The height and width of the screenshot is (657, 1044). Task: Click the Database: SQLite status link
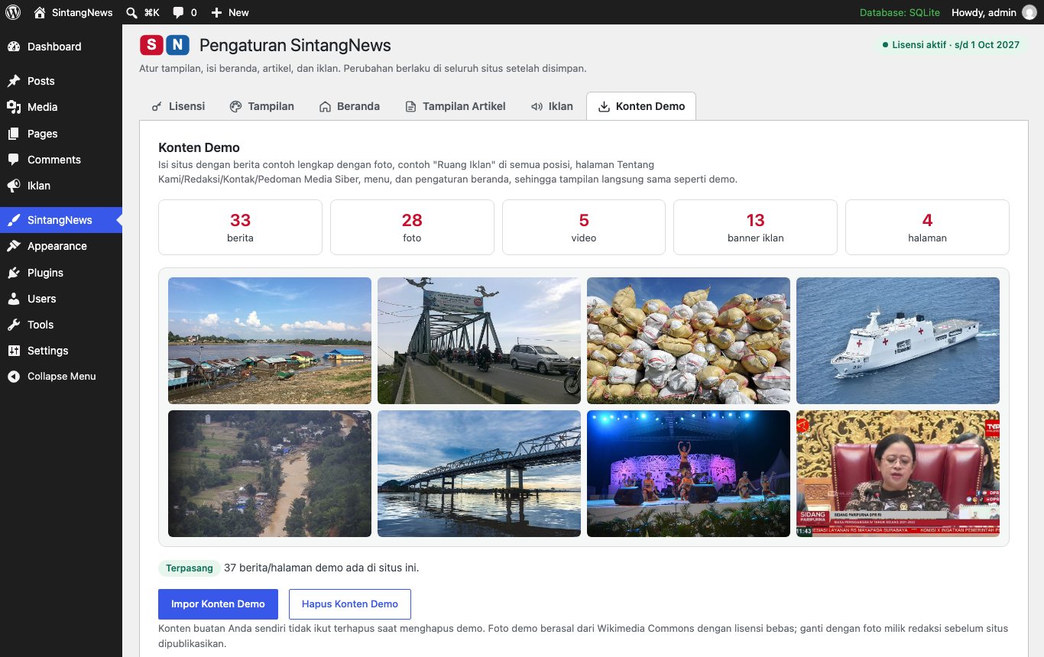900,12
